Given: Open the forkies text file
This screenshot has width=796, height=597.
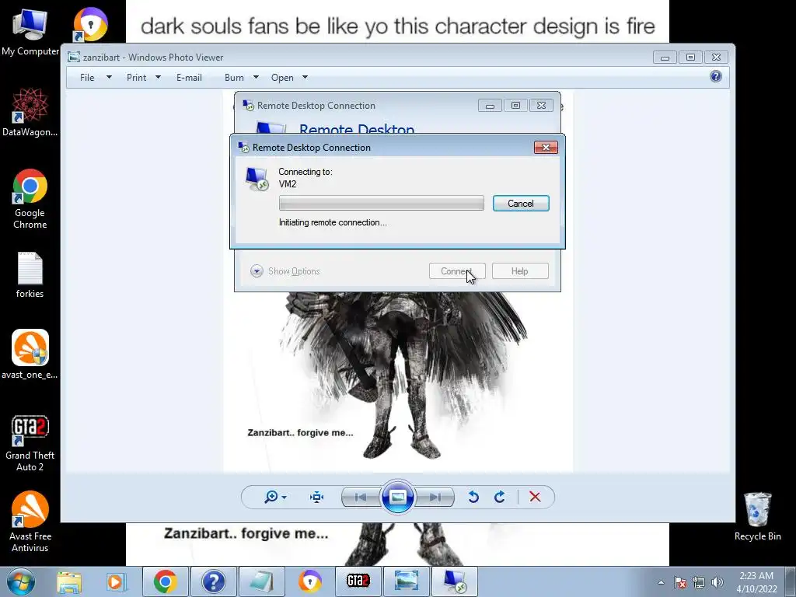Looking at the screenshot, I should point(30,275).
